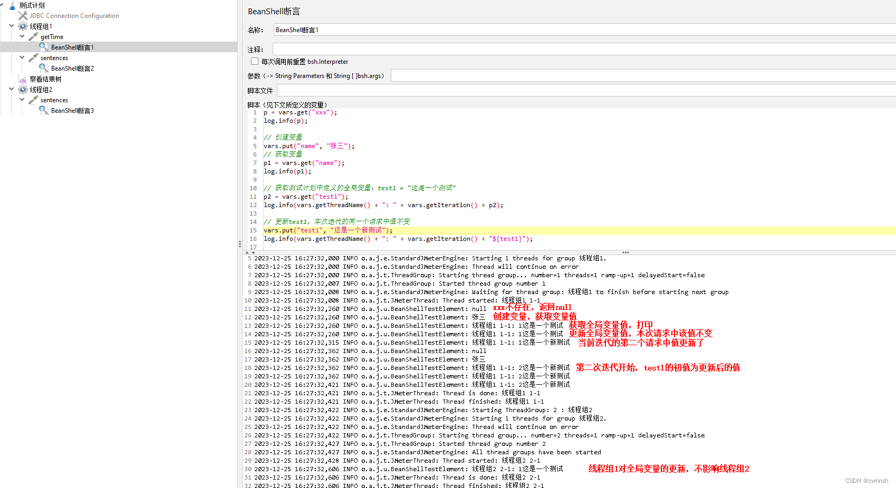Click the 注释 comment input field
The width and height of the screenshot is (896, 488).
(x=584, y=49)
